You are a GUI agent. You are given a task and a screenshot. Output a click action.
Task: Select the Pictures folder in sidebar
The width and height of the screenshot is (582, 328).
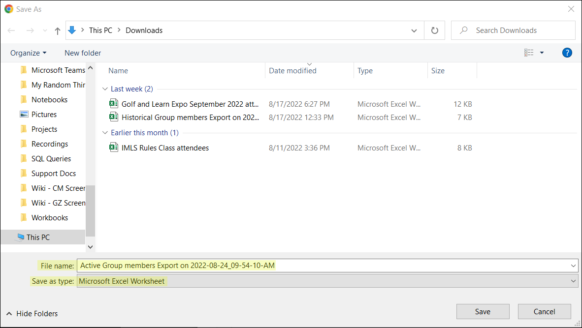pyautogui.click(x=44, y=114)
